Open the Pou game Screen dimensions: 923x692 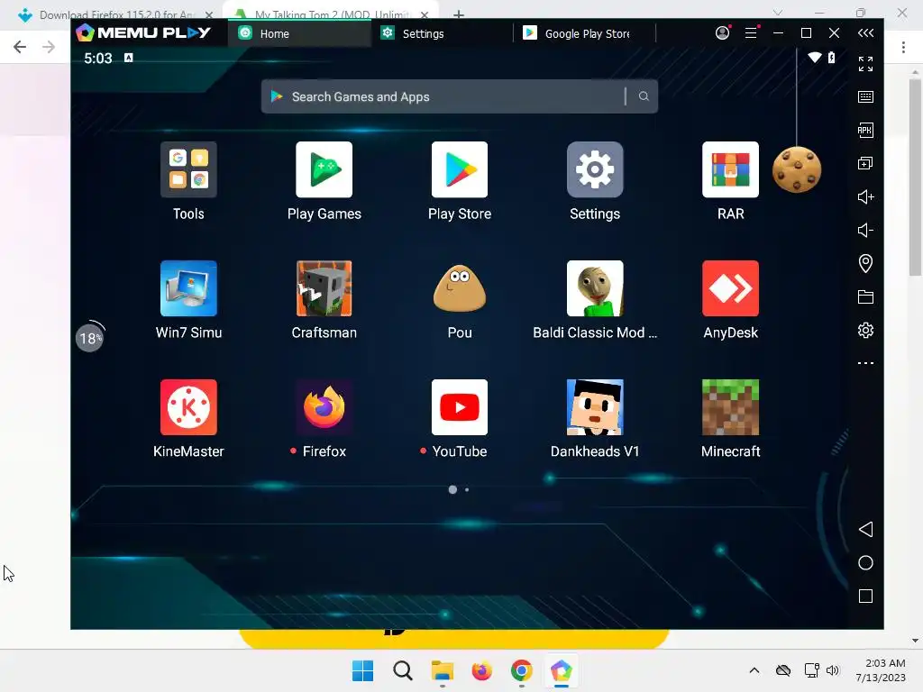pos(459,288)
